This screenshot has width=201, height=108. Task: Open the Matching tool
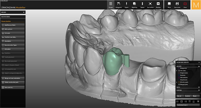point(134,5)
